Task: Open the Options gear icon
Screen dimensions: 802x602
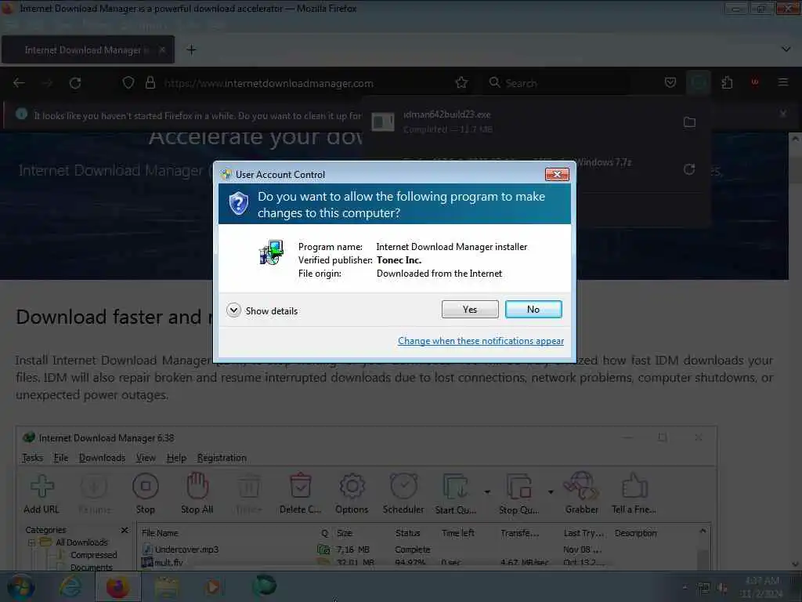Action: 352,493
